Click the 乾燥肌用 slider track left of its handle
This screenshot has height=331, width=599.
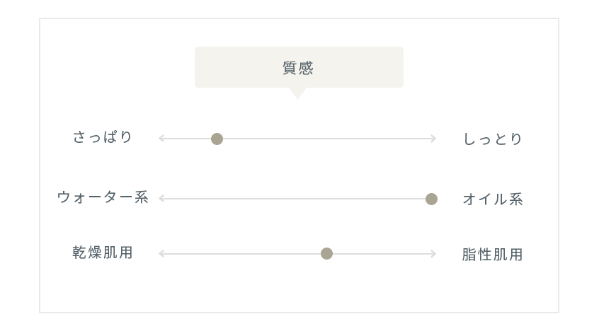tap(241, 253)
